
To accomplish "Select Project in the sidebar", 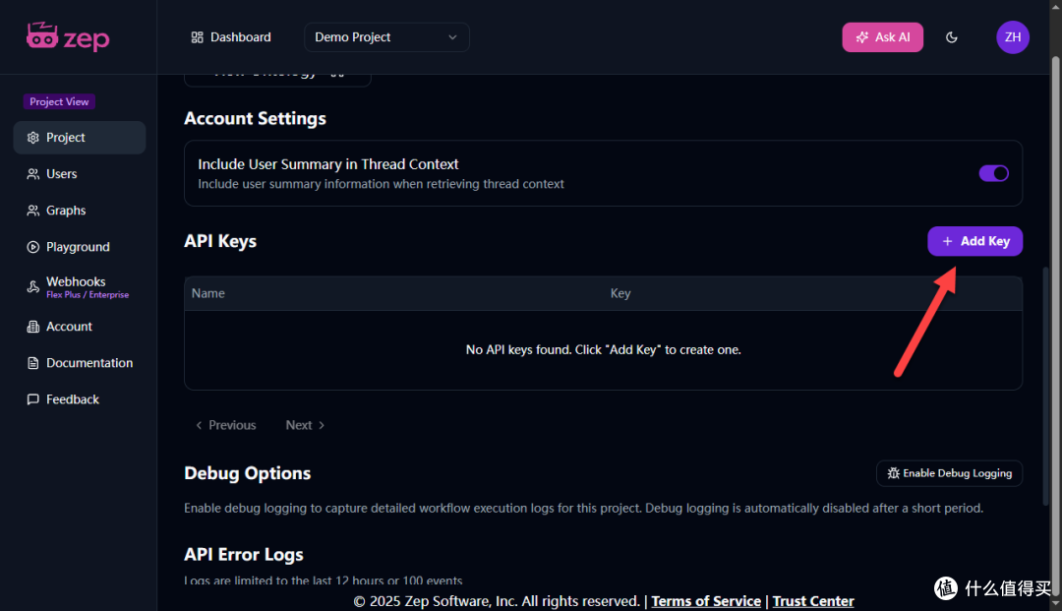I will coord(80,138).
